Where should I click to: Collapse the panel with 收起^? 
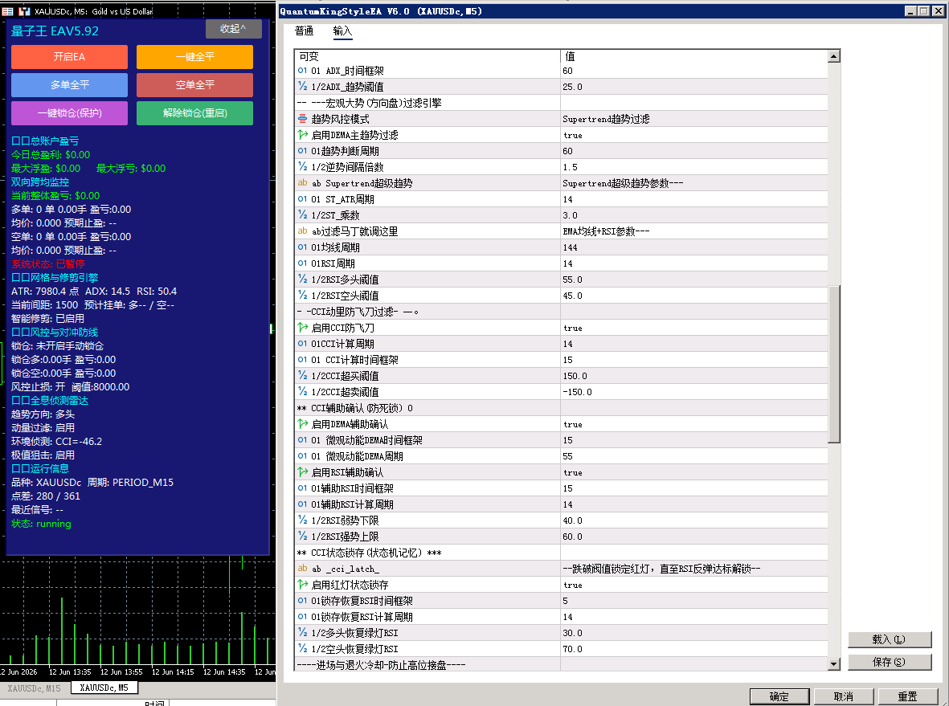point(233,28)
